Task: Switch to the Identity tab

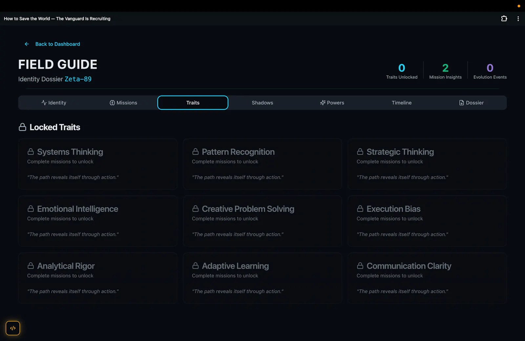Action: [54, 103]
